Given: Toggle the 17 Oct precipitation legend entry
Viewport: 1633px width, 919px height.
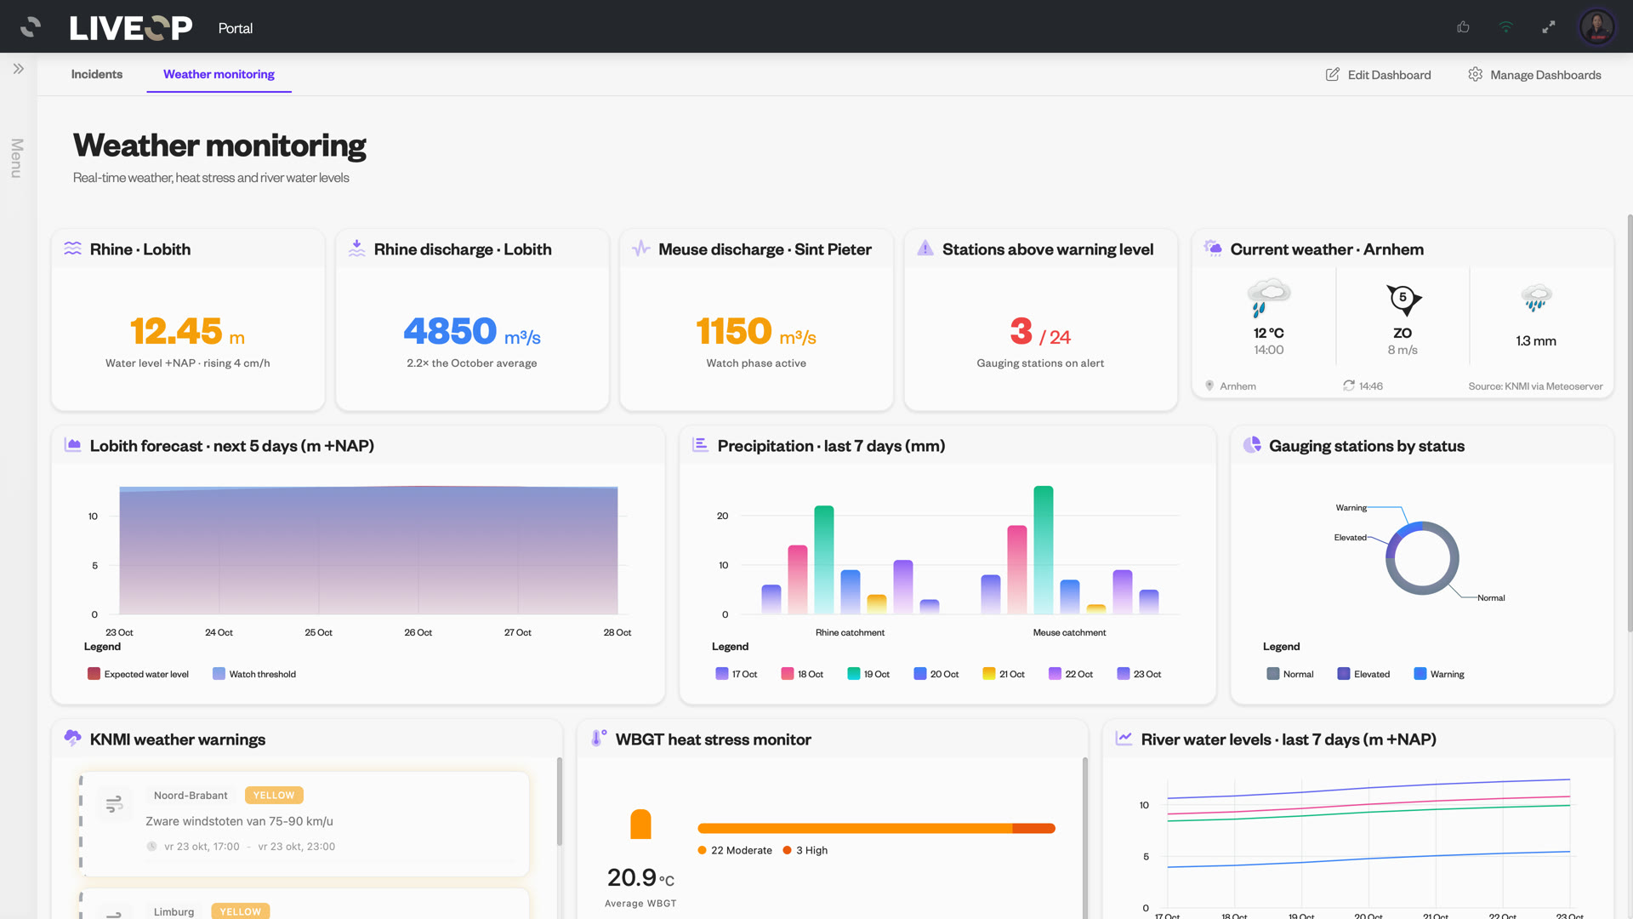Looking at the screenshot, I should (x=737, y=674).
